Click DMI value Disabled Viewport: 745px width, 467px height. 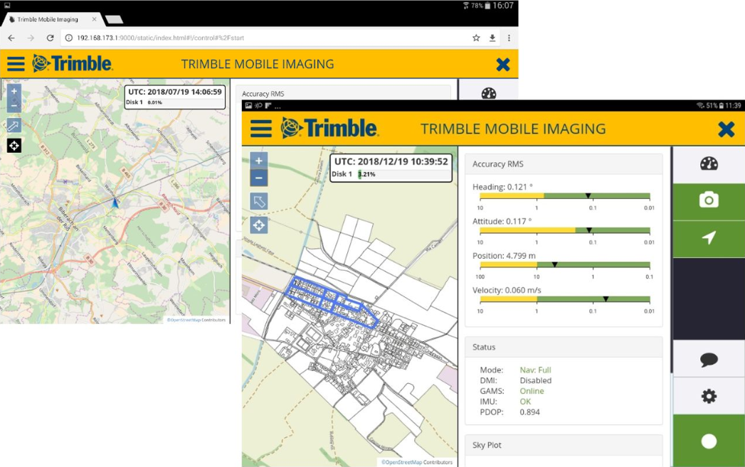pos(536,380)
